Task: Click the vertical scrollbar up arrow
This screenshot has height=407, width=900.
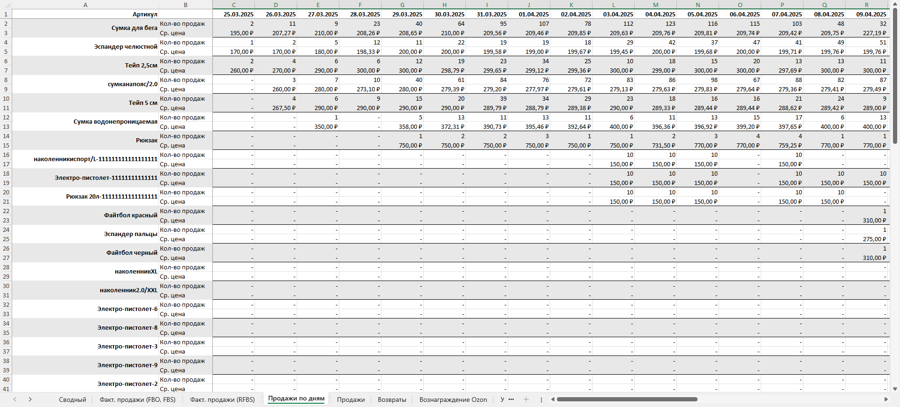Action: point(895,4)
